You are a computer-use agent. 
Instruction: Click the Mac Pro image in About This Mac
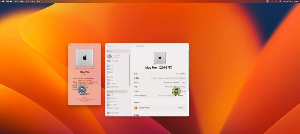click(84, 58)
